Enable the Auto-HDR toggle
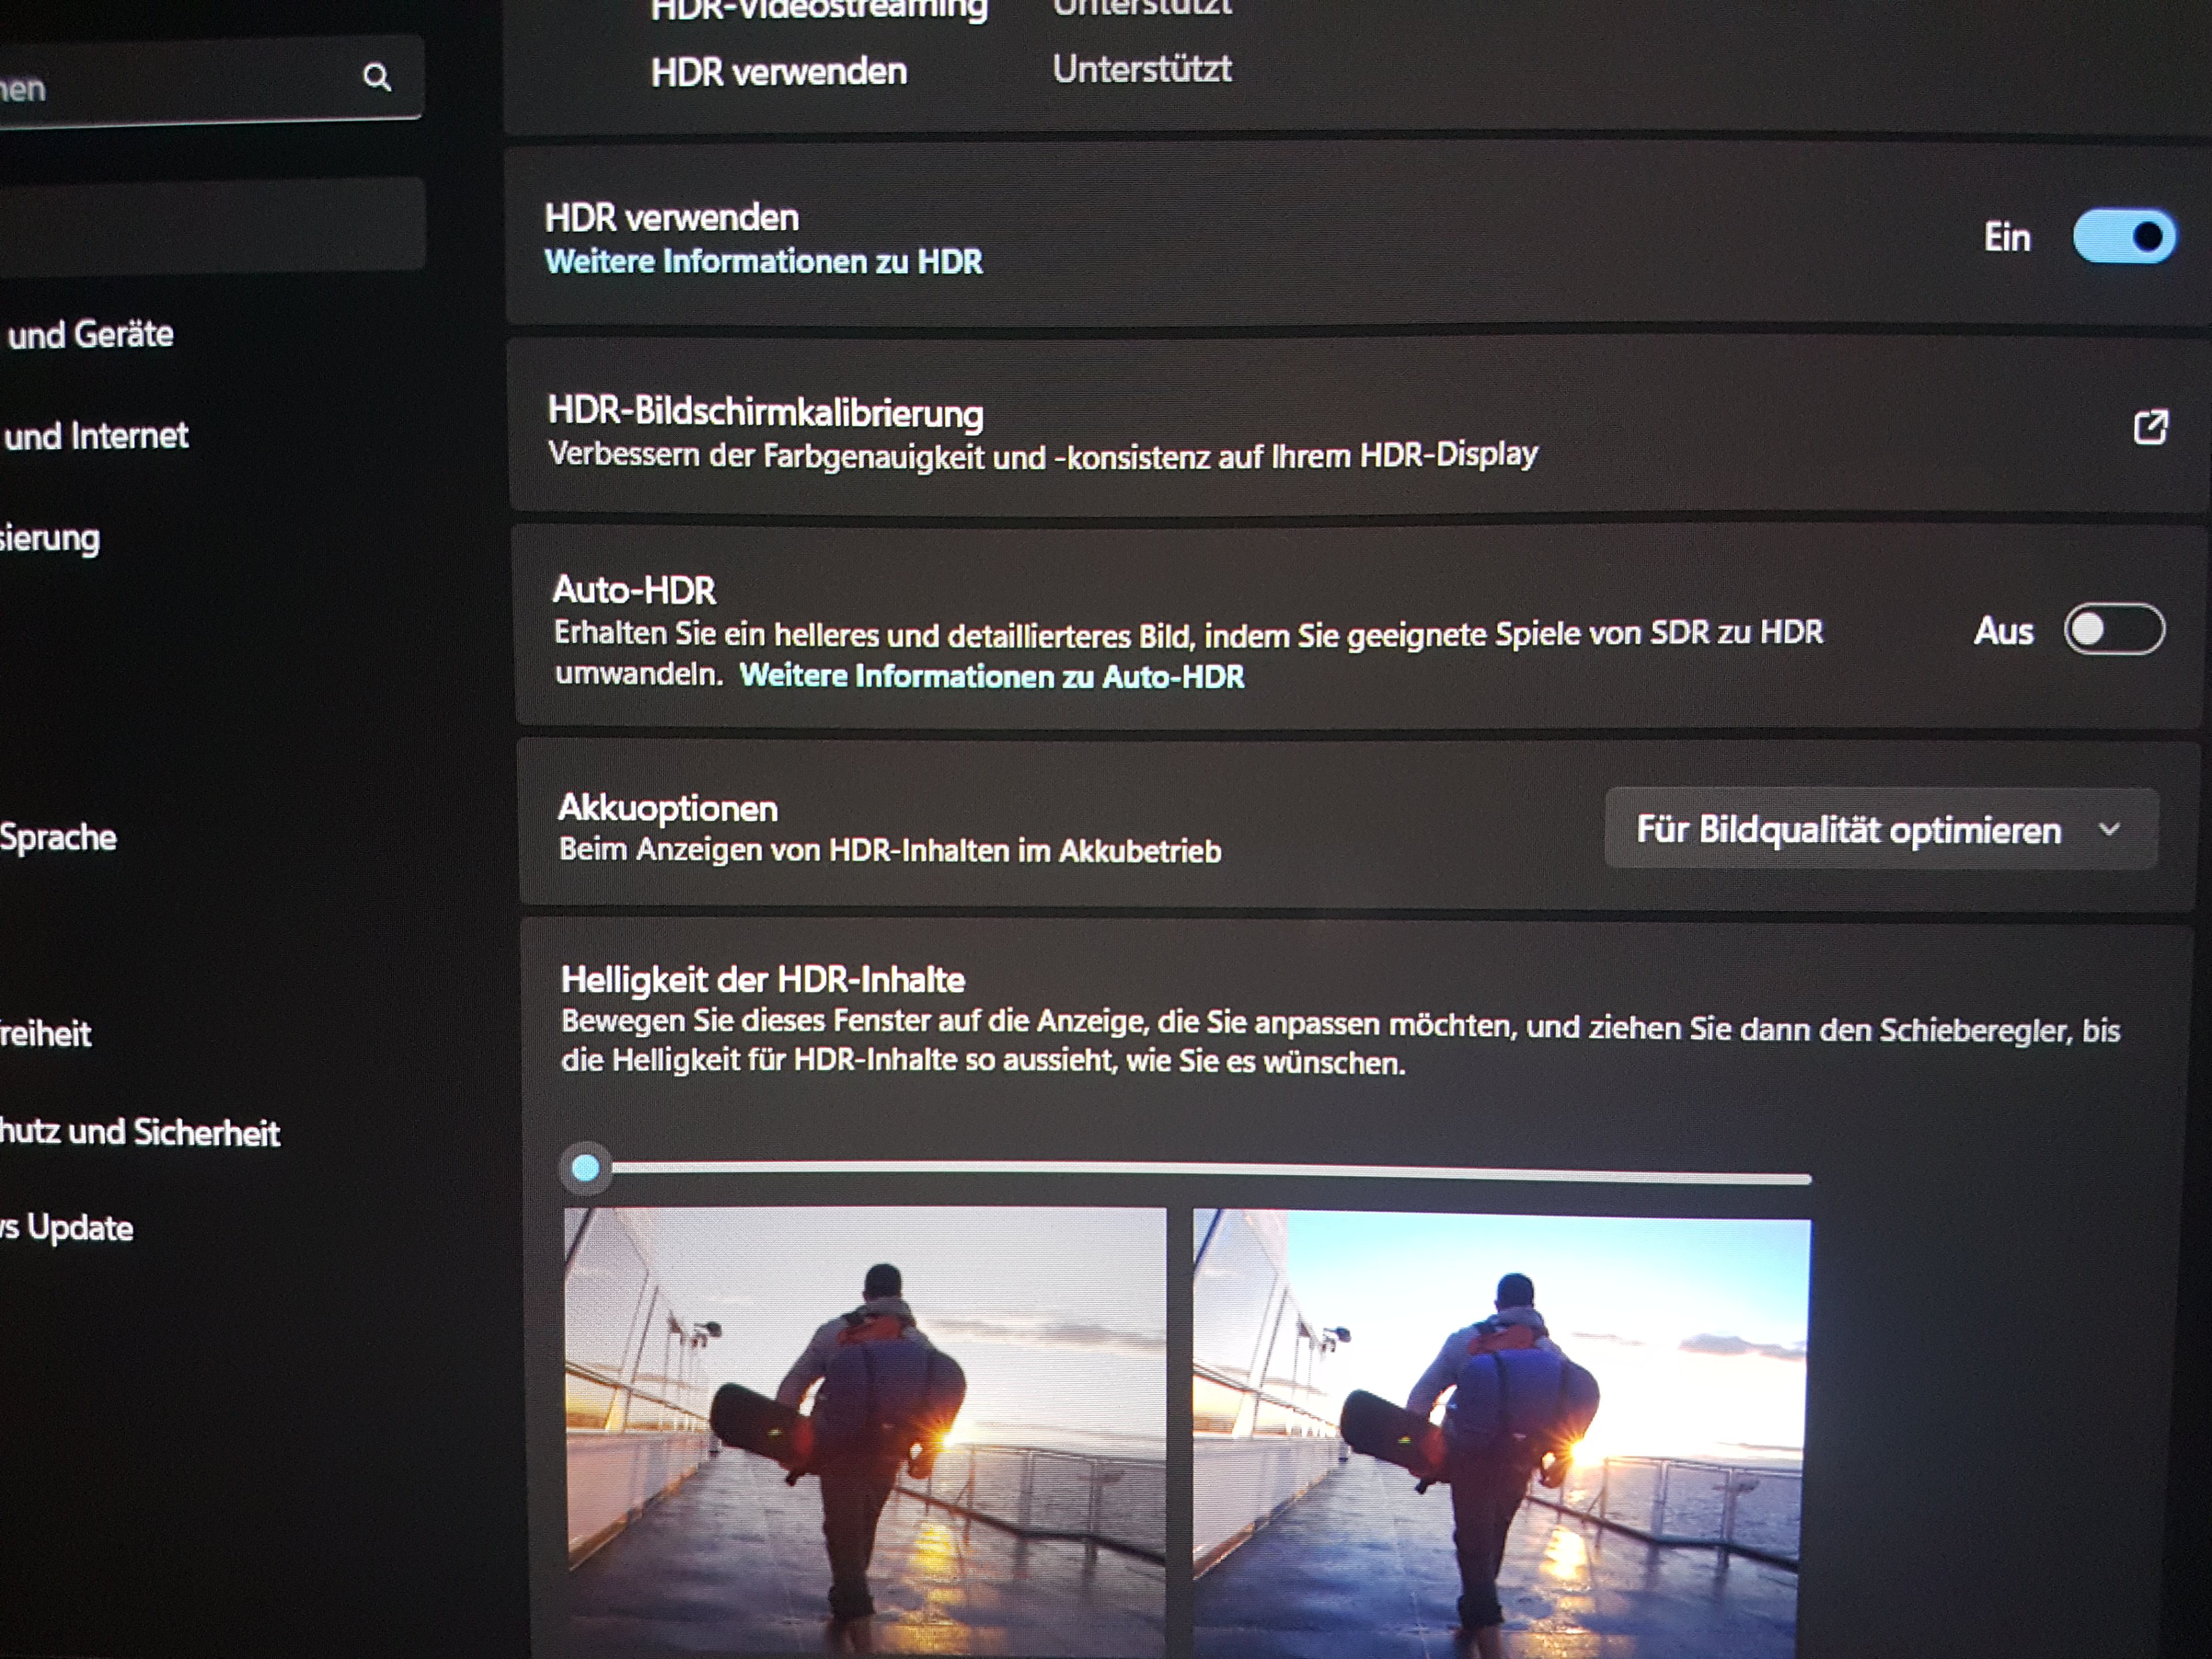 click(x=2114, y=630)
